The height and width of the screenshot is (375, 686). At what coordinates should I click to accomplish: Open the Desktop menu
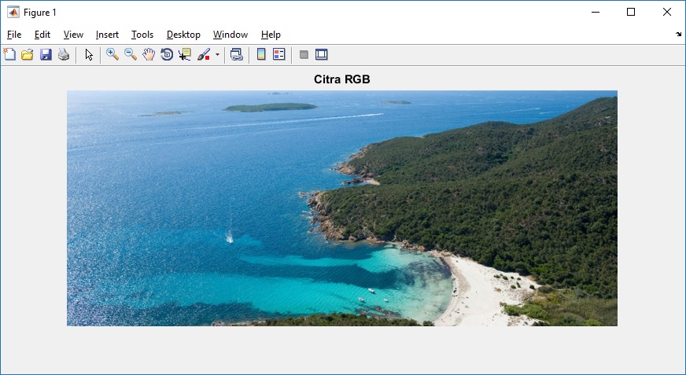pyautogui.click(x=183, y=35)
